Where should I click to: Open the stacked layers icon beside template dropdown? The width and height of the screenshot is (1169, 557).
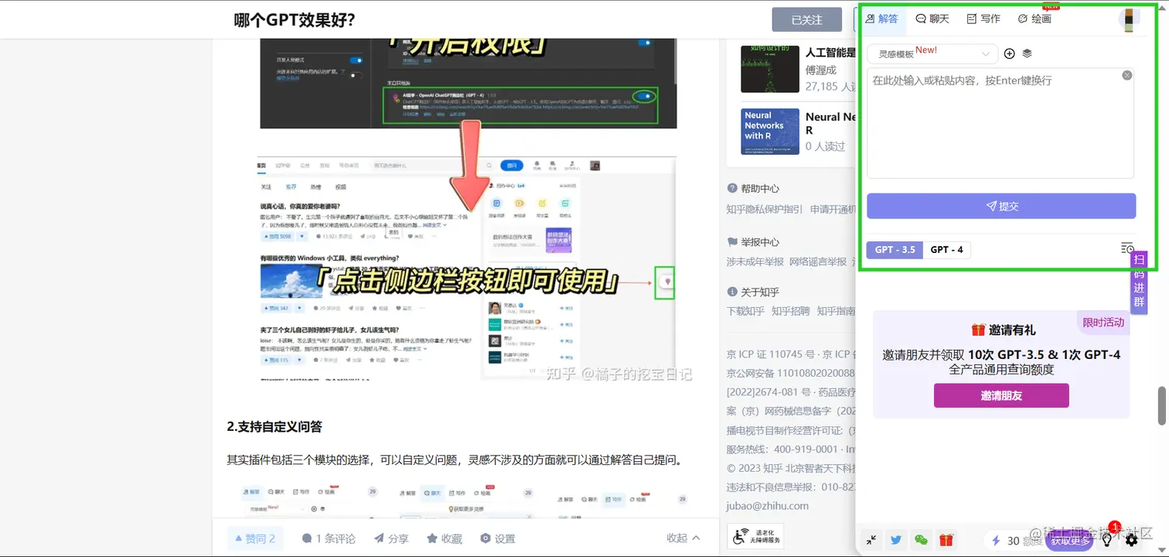[x=1027, y=53]
